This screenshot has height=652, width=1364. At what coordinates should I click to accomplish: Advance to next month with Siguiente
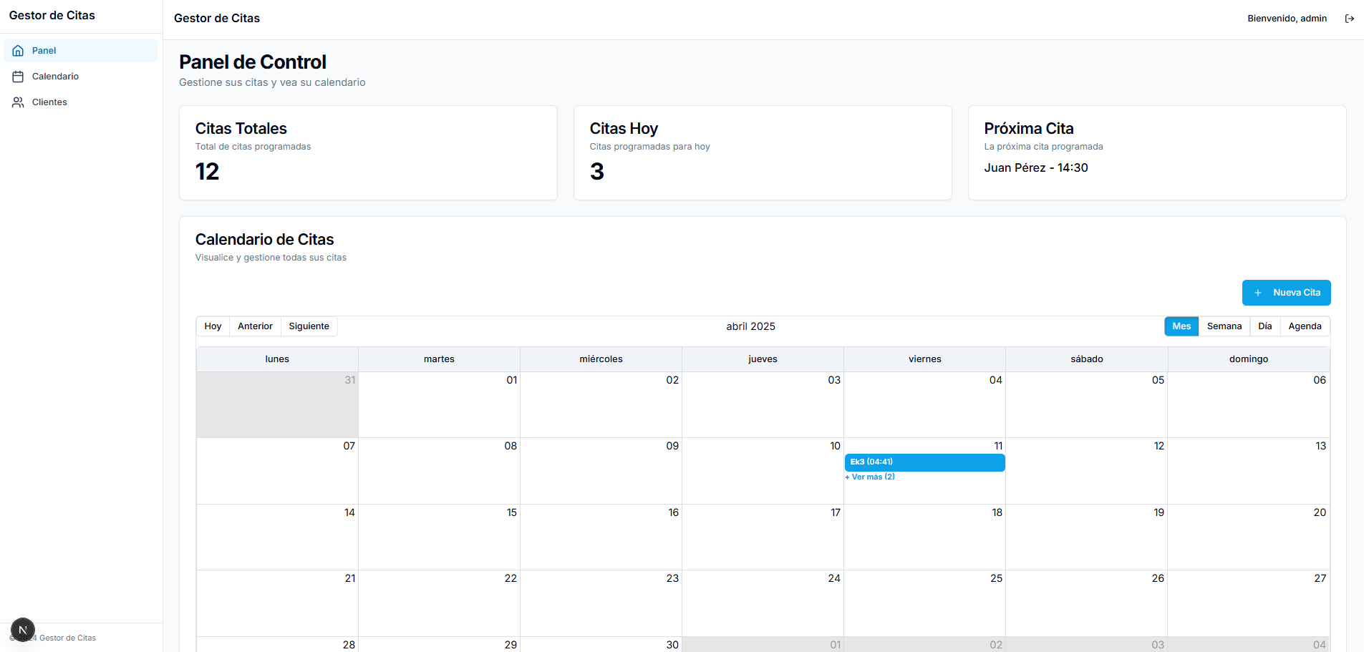[x=309, y=326]
